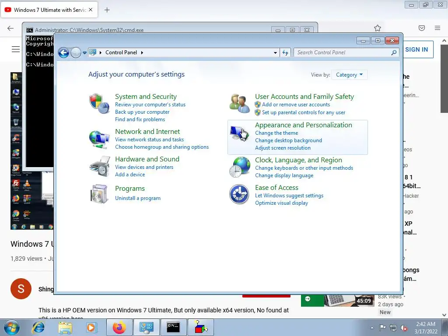Click Back up your computer
The height and width of the screenshot is (336, 448).
click(x=142, y=112)
